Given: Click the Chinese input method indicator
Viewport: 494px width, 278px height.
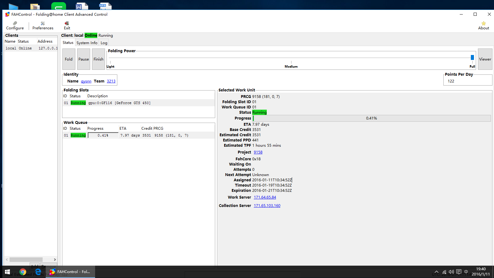Looking at the screenshot, I should pos(466,272).
